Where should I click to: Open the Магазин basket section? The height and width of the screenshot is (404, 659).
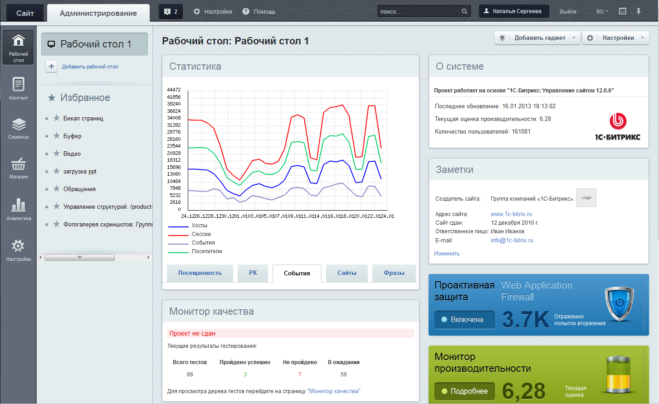[x=18, y=168]
